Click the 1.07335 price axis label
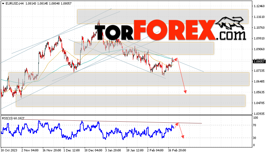This screenshot has width=267, height=154. click(x=259, y=70)
